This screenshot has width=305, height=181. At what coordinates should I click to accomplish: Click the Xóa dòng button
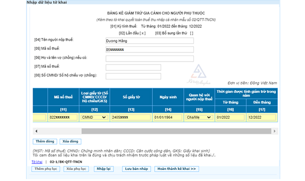pos(71,141)
